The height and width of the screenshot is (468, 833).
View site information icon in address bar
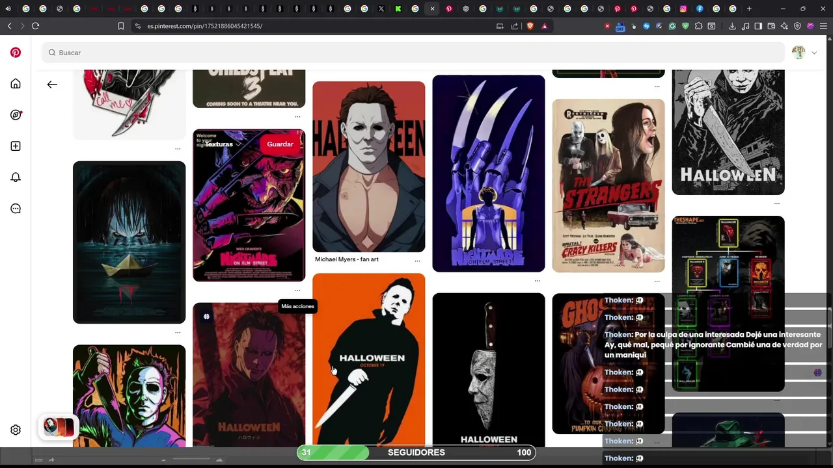coord(137,26)
